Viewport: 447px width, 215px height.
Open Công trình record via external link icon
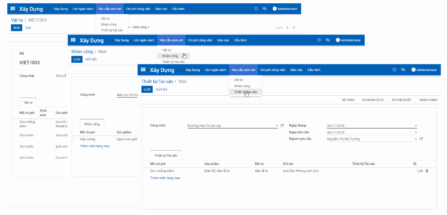point(282,125)
